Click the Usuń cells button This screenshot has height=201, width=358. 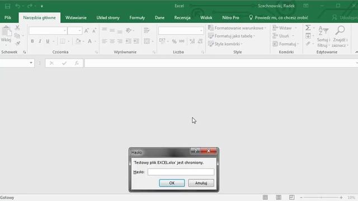click(x=283, y=36)
